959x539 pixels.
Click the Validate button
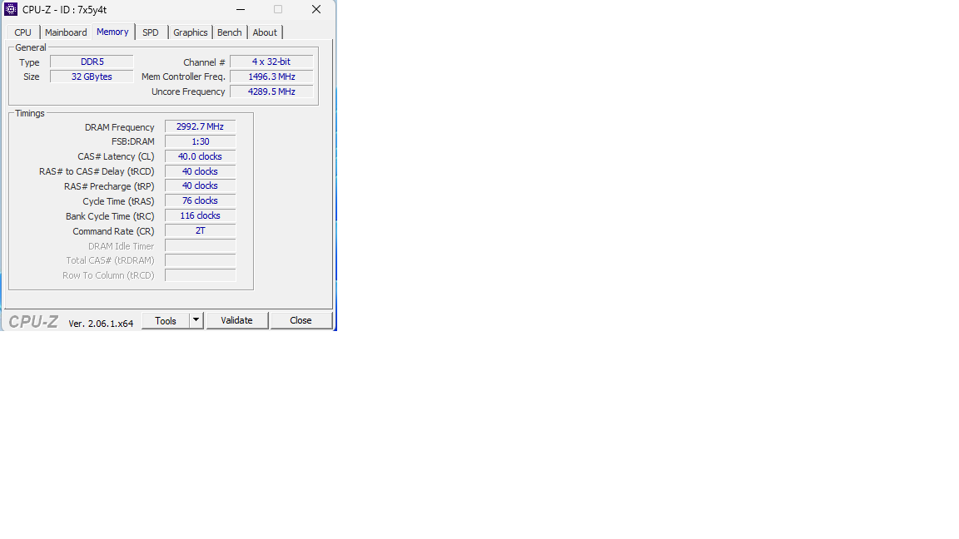(x=236, y=320)
